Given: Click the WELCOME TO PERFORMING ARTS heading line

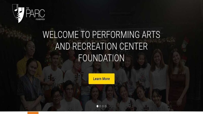Looking at the screenshot, I should 101,34.
